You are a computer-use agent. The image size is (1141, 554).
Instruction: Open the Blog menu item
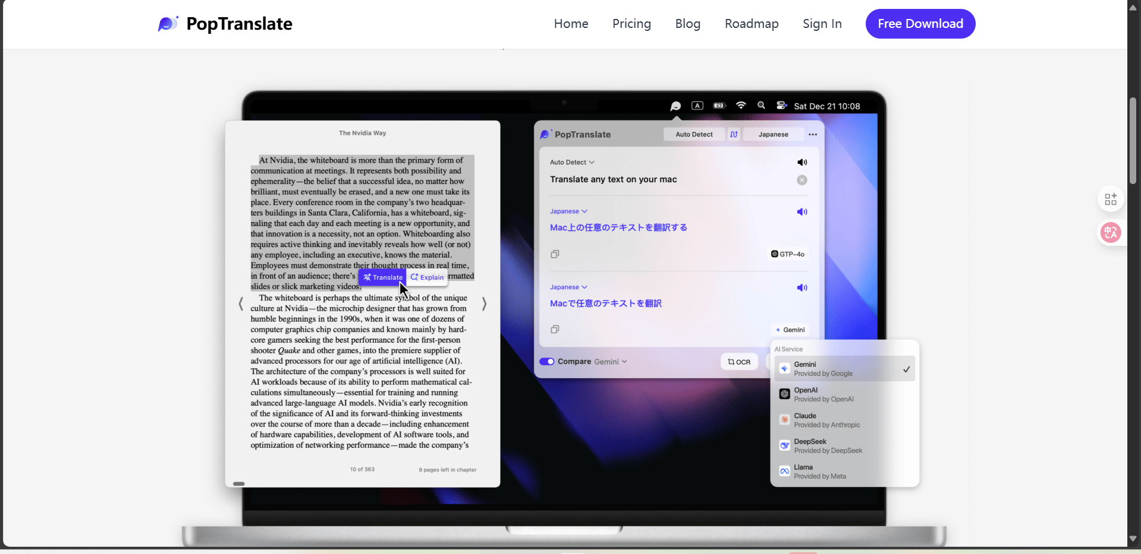click(x=688, y=24)
